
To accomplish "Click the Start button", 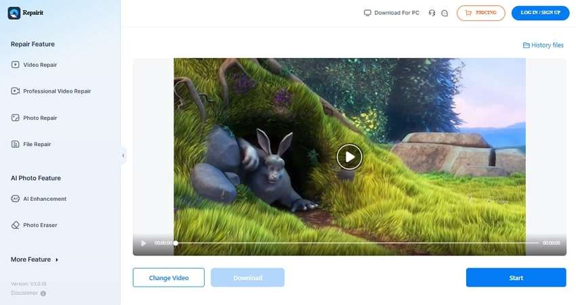I will (516, 277).
